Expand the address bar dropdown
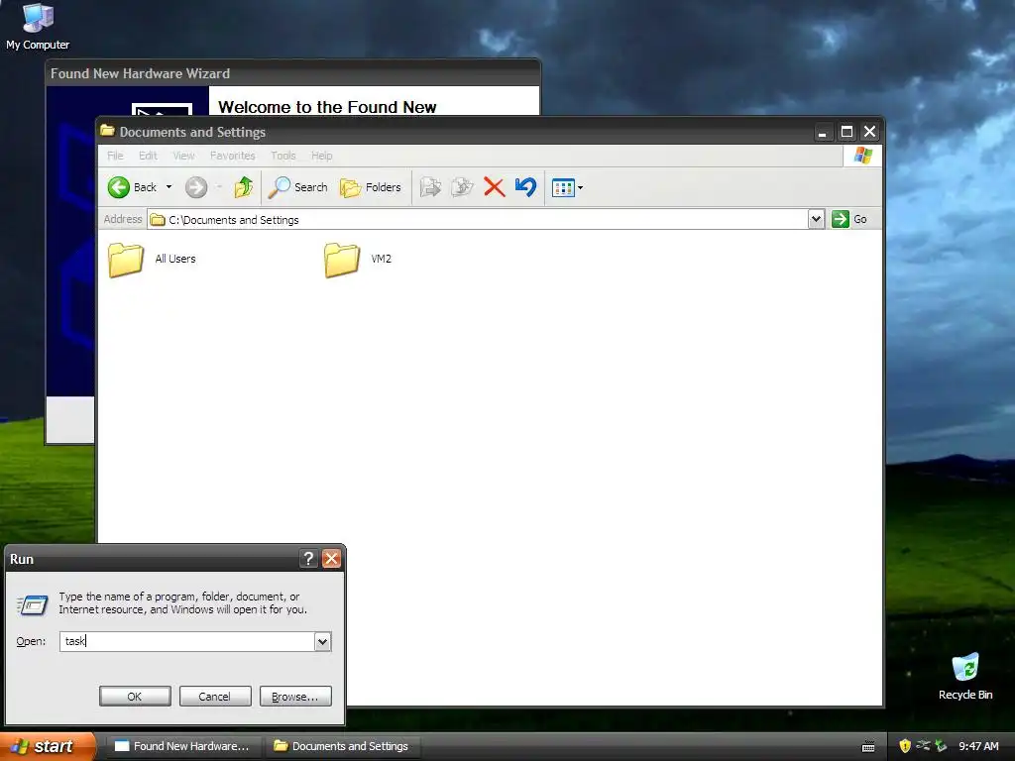The image size is (1015, 761). click(x=817, y=219)
